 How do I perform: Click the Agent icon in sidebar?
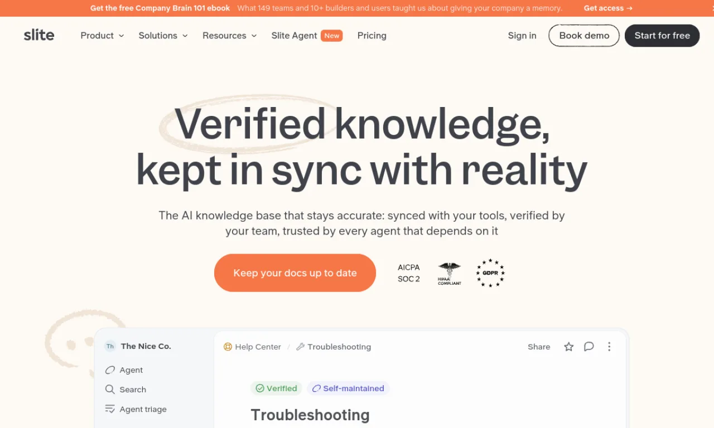coord(110,370)
